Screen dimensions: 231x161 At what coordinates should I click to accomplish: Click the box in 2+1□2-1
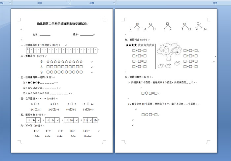point(36,109)
